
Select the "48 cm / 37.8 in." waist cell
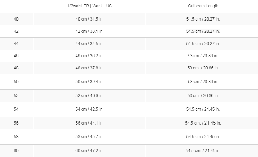pos(89,68)
